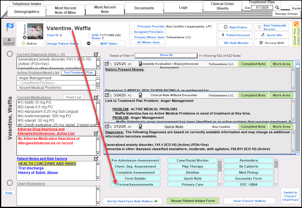Click the Forms/Assessments button
Screen dimensions: 302x208
pyautogui.click(x=135, y=184)
